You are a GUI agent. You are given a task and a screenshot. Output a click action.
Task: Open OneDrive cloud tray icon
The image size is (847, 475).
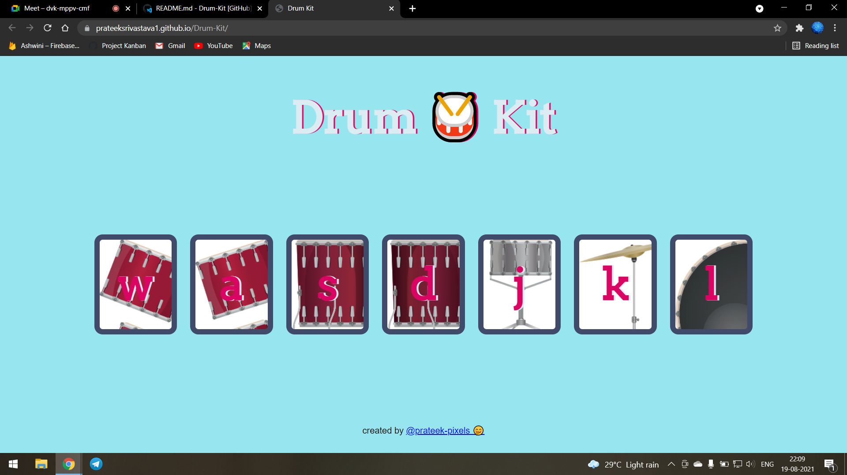(x=698, y=464)
